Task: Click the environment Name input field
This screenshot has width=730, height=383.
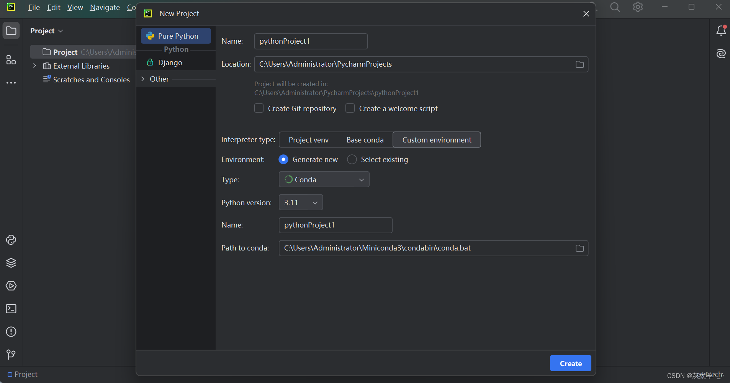Action: tap(336, 225)
